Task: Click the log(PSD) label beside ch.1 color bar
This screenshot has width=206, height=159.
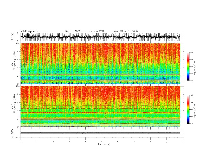Action: pos(195,68)
